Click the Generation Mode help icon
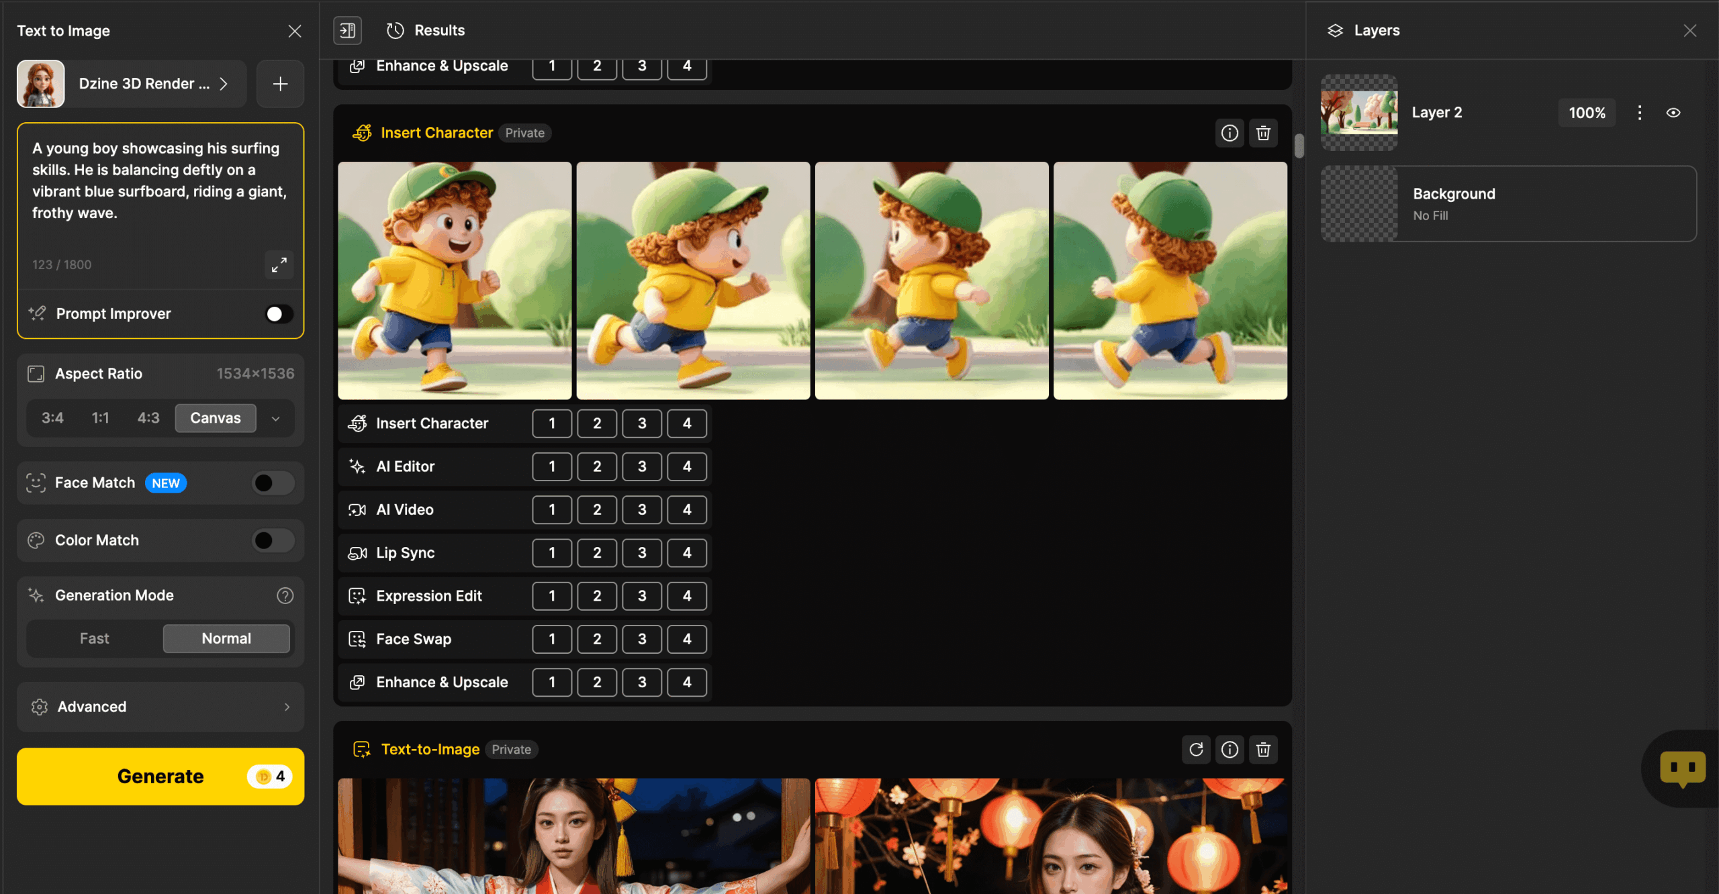The image size is (1719, 894). click(285, 595)
